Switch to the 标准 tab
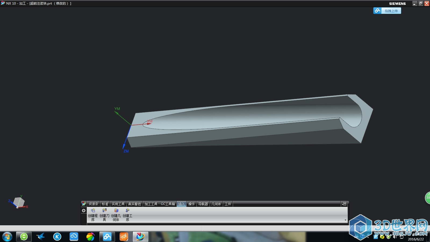The height and width of the screenshot is (242, 430). 105,204
